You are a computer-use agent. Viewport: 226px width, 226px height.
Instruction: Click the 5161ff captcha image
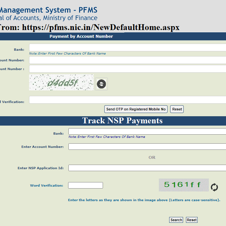click(183, 185)
